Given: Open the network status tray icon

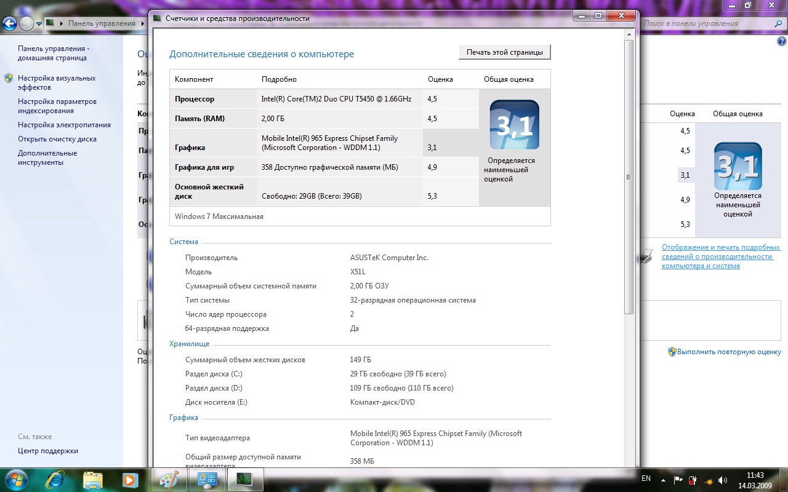Looking at the screenshot, I should [x=708, y=480].
